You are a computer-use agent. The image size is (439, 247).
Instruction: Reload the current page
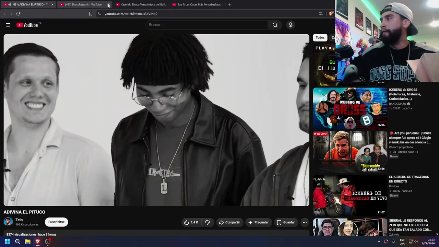click(18, 14)
